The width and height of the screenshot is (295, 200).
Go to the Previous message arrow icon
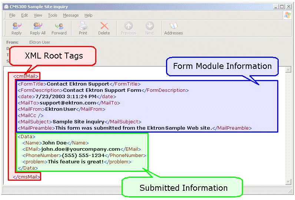coord(129,26)
